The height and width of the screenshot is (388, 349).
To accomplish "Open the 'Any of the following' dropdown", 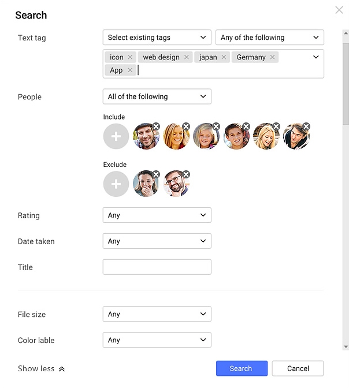I will click(269, 38).
